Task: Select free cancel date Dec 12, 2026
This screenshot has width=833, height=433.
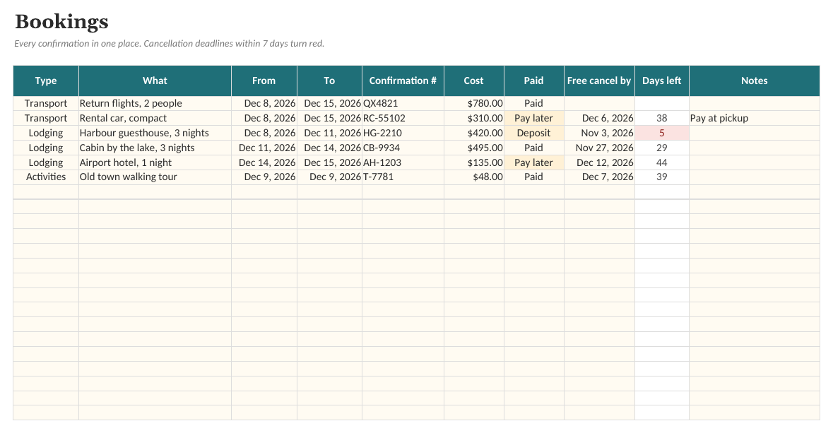Action: [x=599, y=162]
